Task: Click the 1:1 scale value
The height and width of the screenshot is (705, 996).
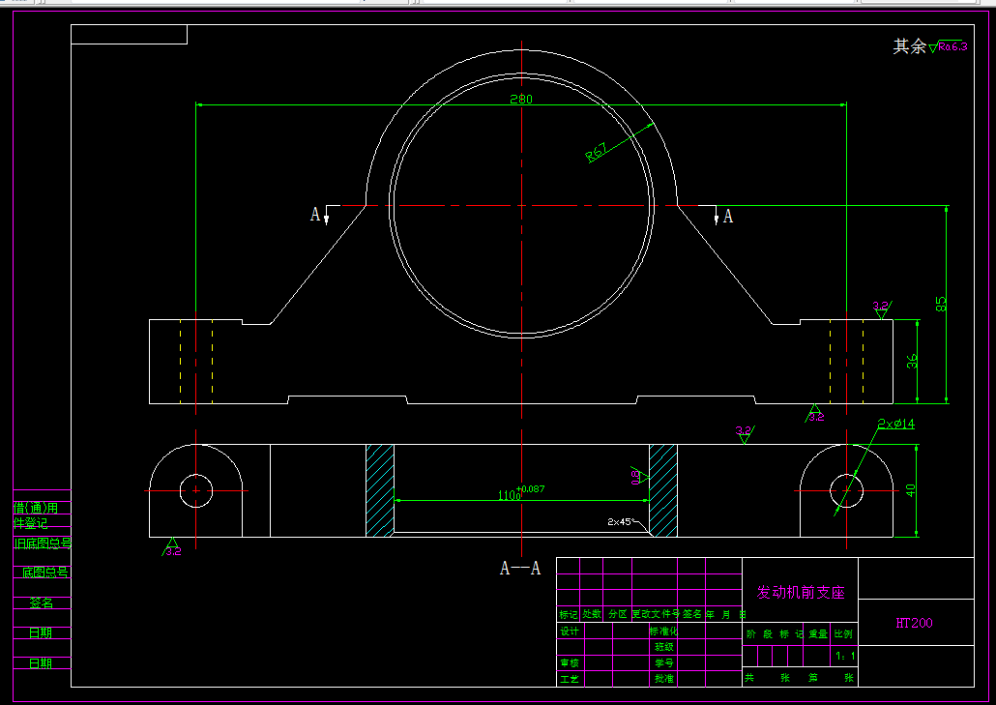Action: coord(845,656)
